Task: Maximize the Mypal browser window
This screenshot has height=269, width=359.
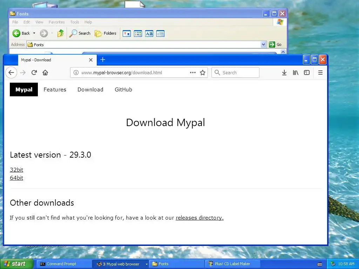Action: (314, 60)
